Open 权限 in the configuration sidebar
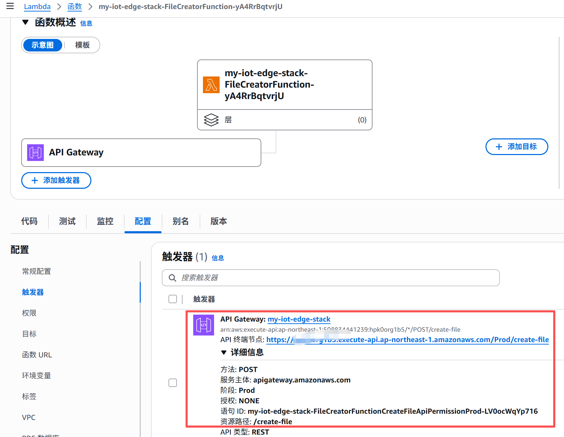564x437 pixels. (29, 313)
